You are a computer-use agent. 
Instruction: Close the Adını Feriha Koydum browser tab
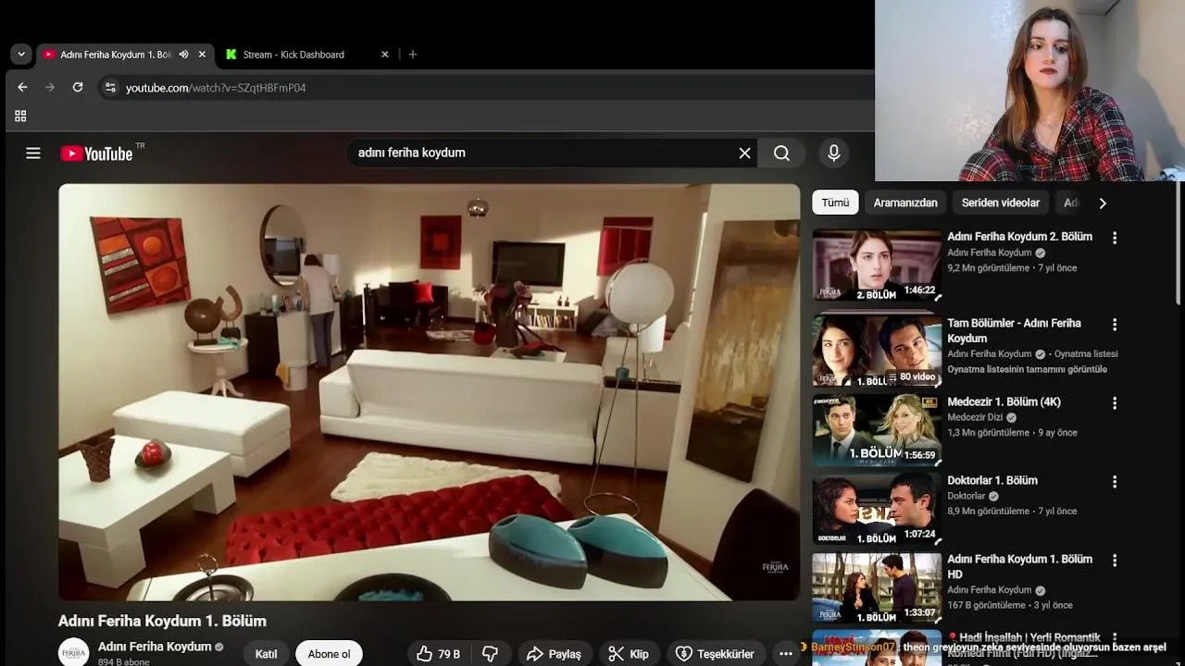(x=202, y=55)
